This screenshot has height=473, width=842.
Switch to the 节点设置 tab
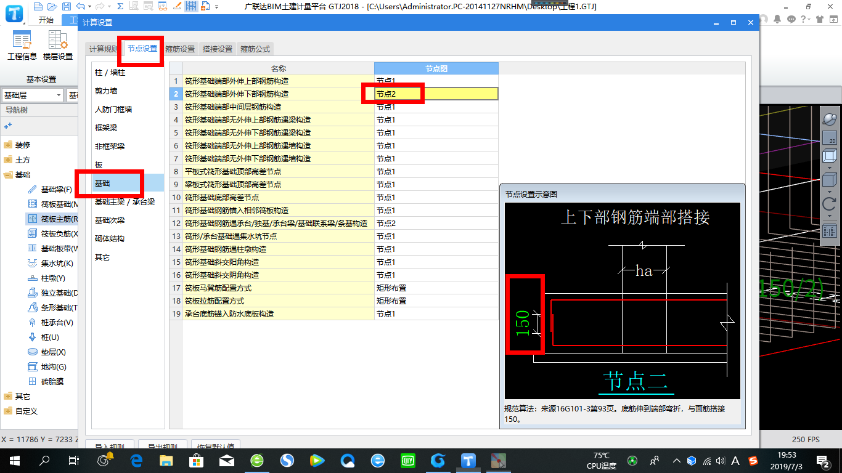142,48
